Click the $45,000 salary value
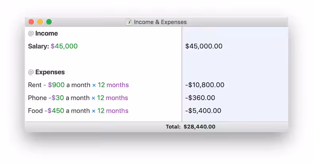313x165 pixels. [x=64, y=46]
